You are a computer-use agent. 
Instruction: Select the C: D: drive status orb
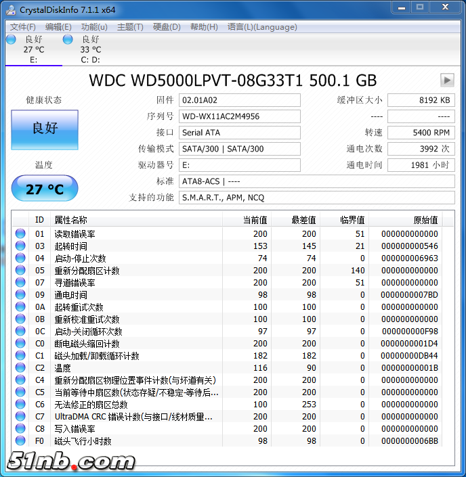[x=68, y=39]
